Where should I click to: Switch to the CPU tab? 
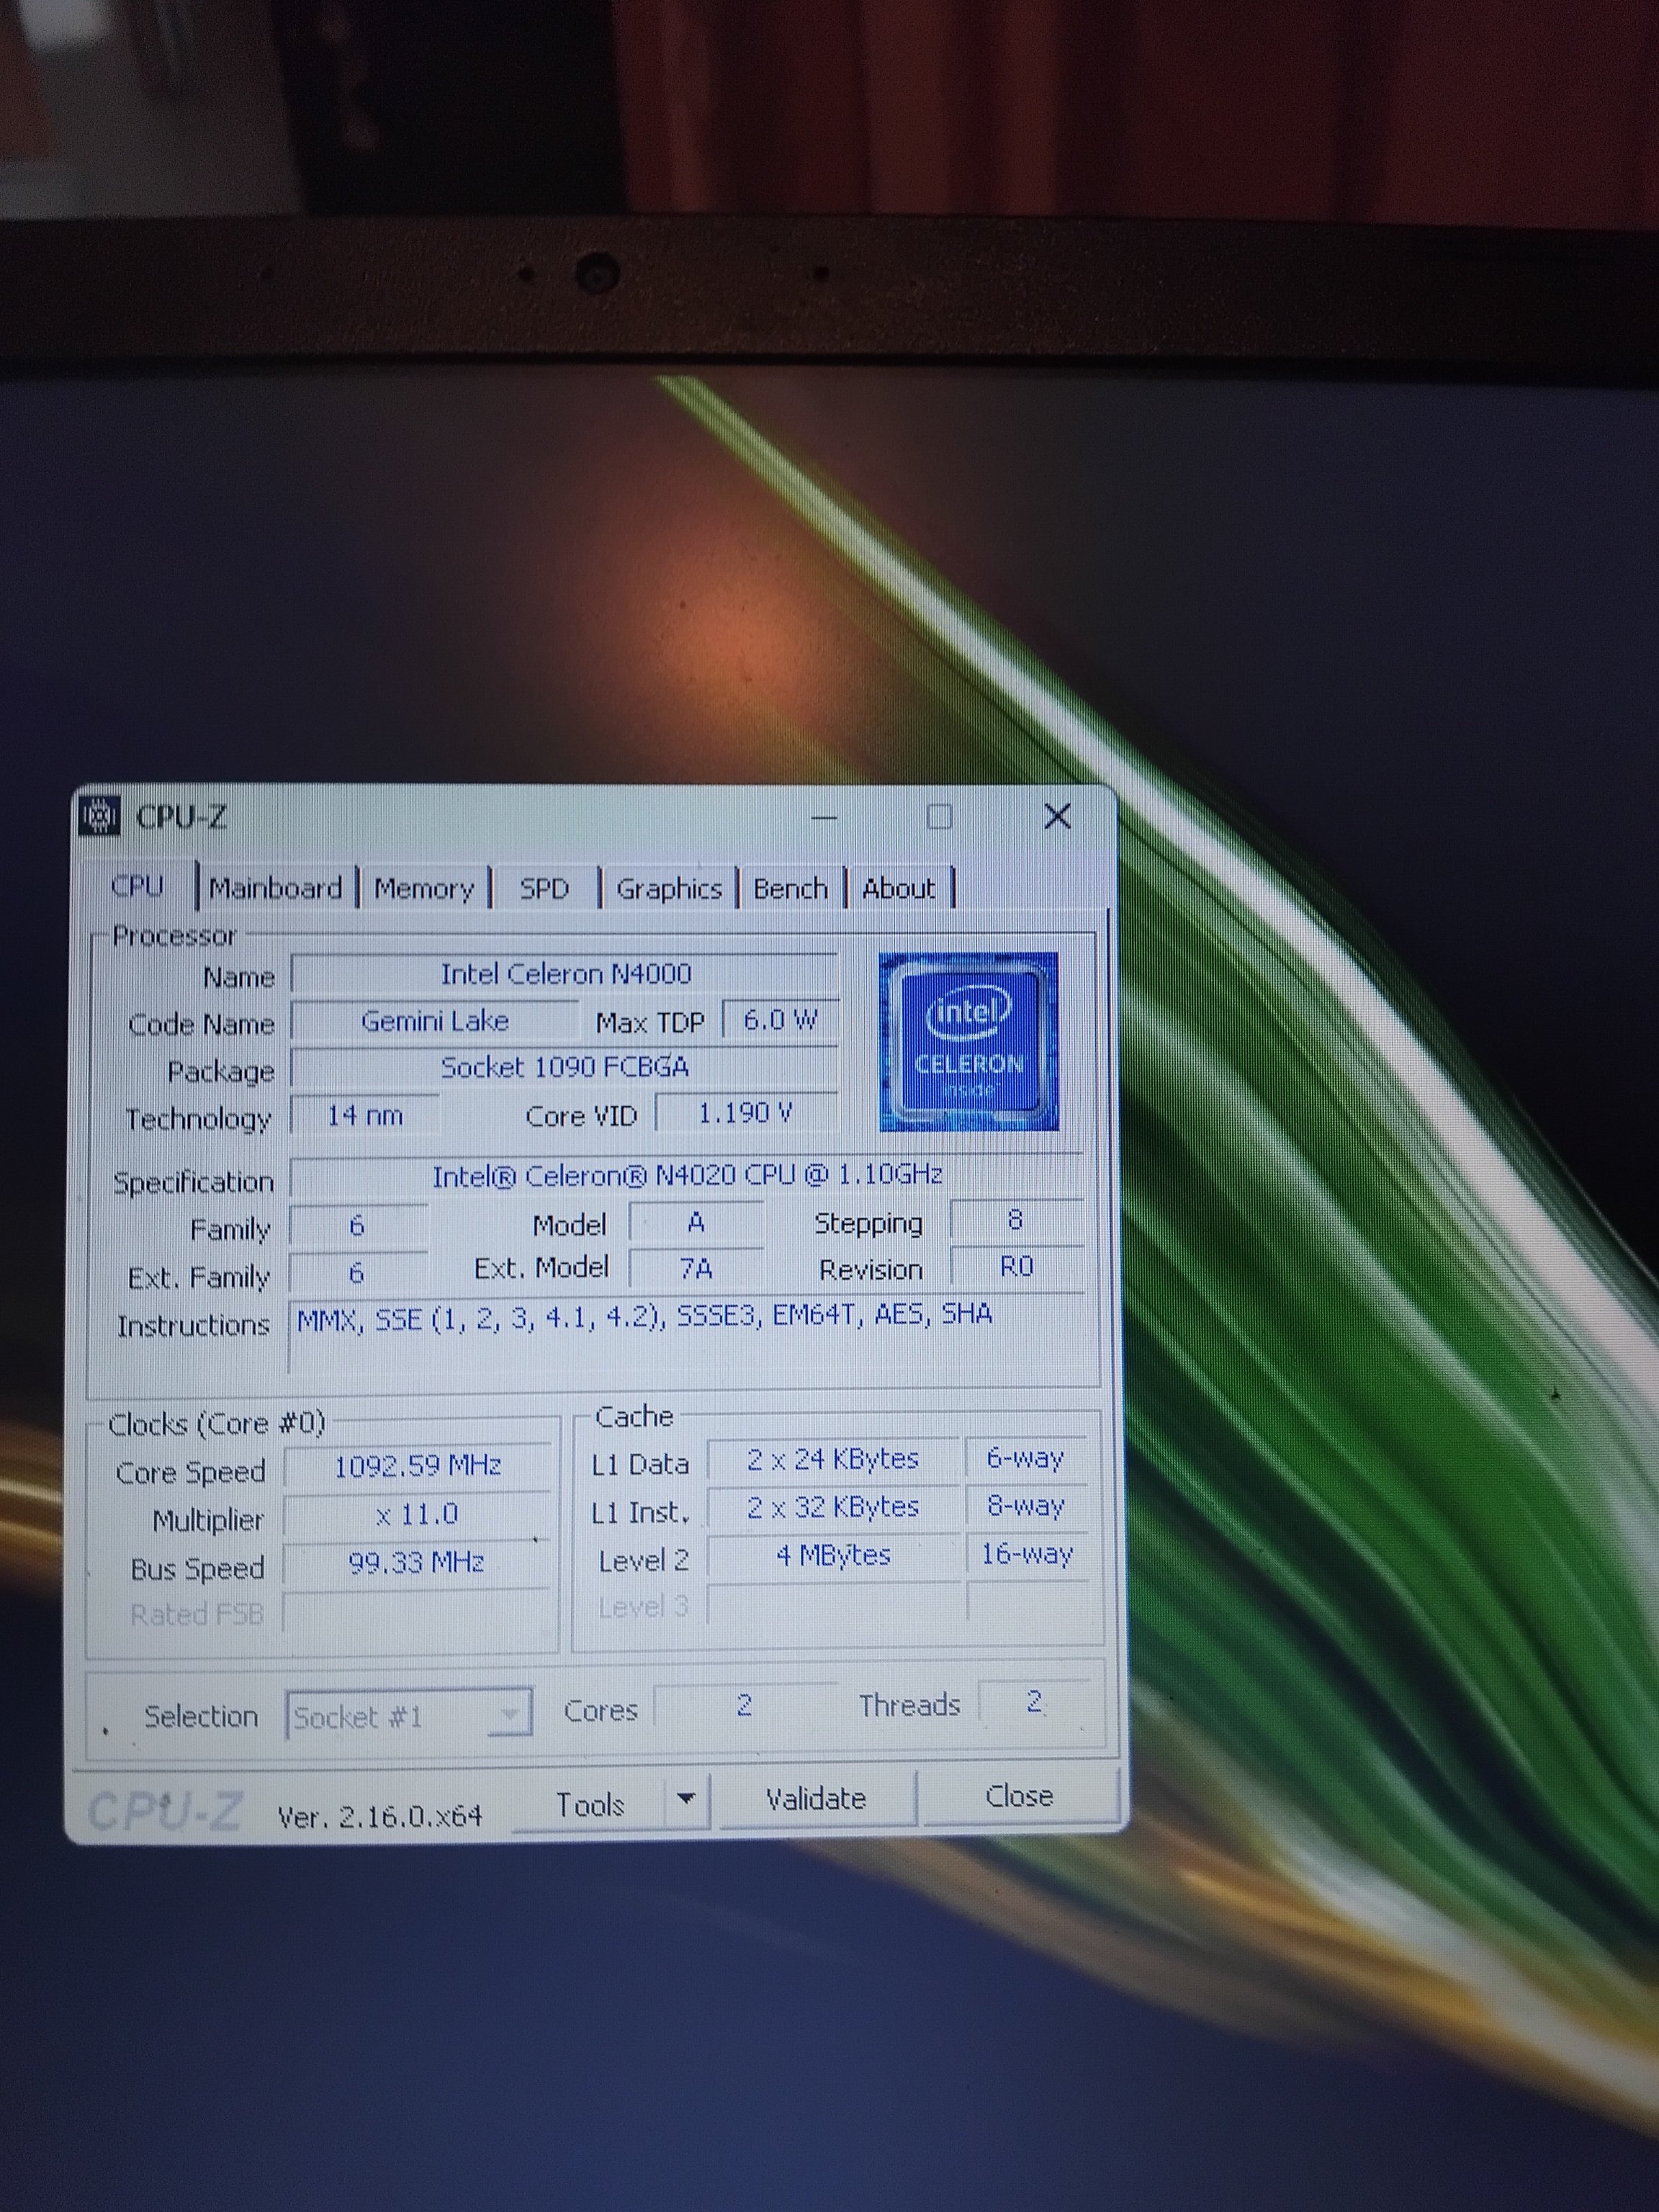coord(138,886)
